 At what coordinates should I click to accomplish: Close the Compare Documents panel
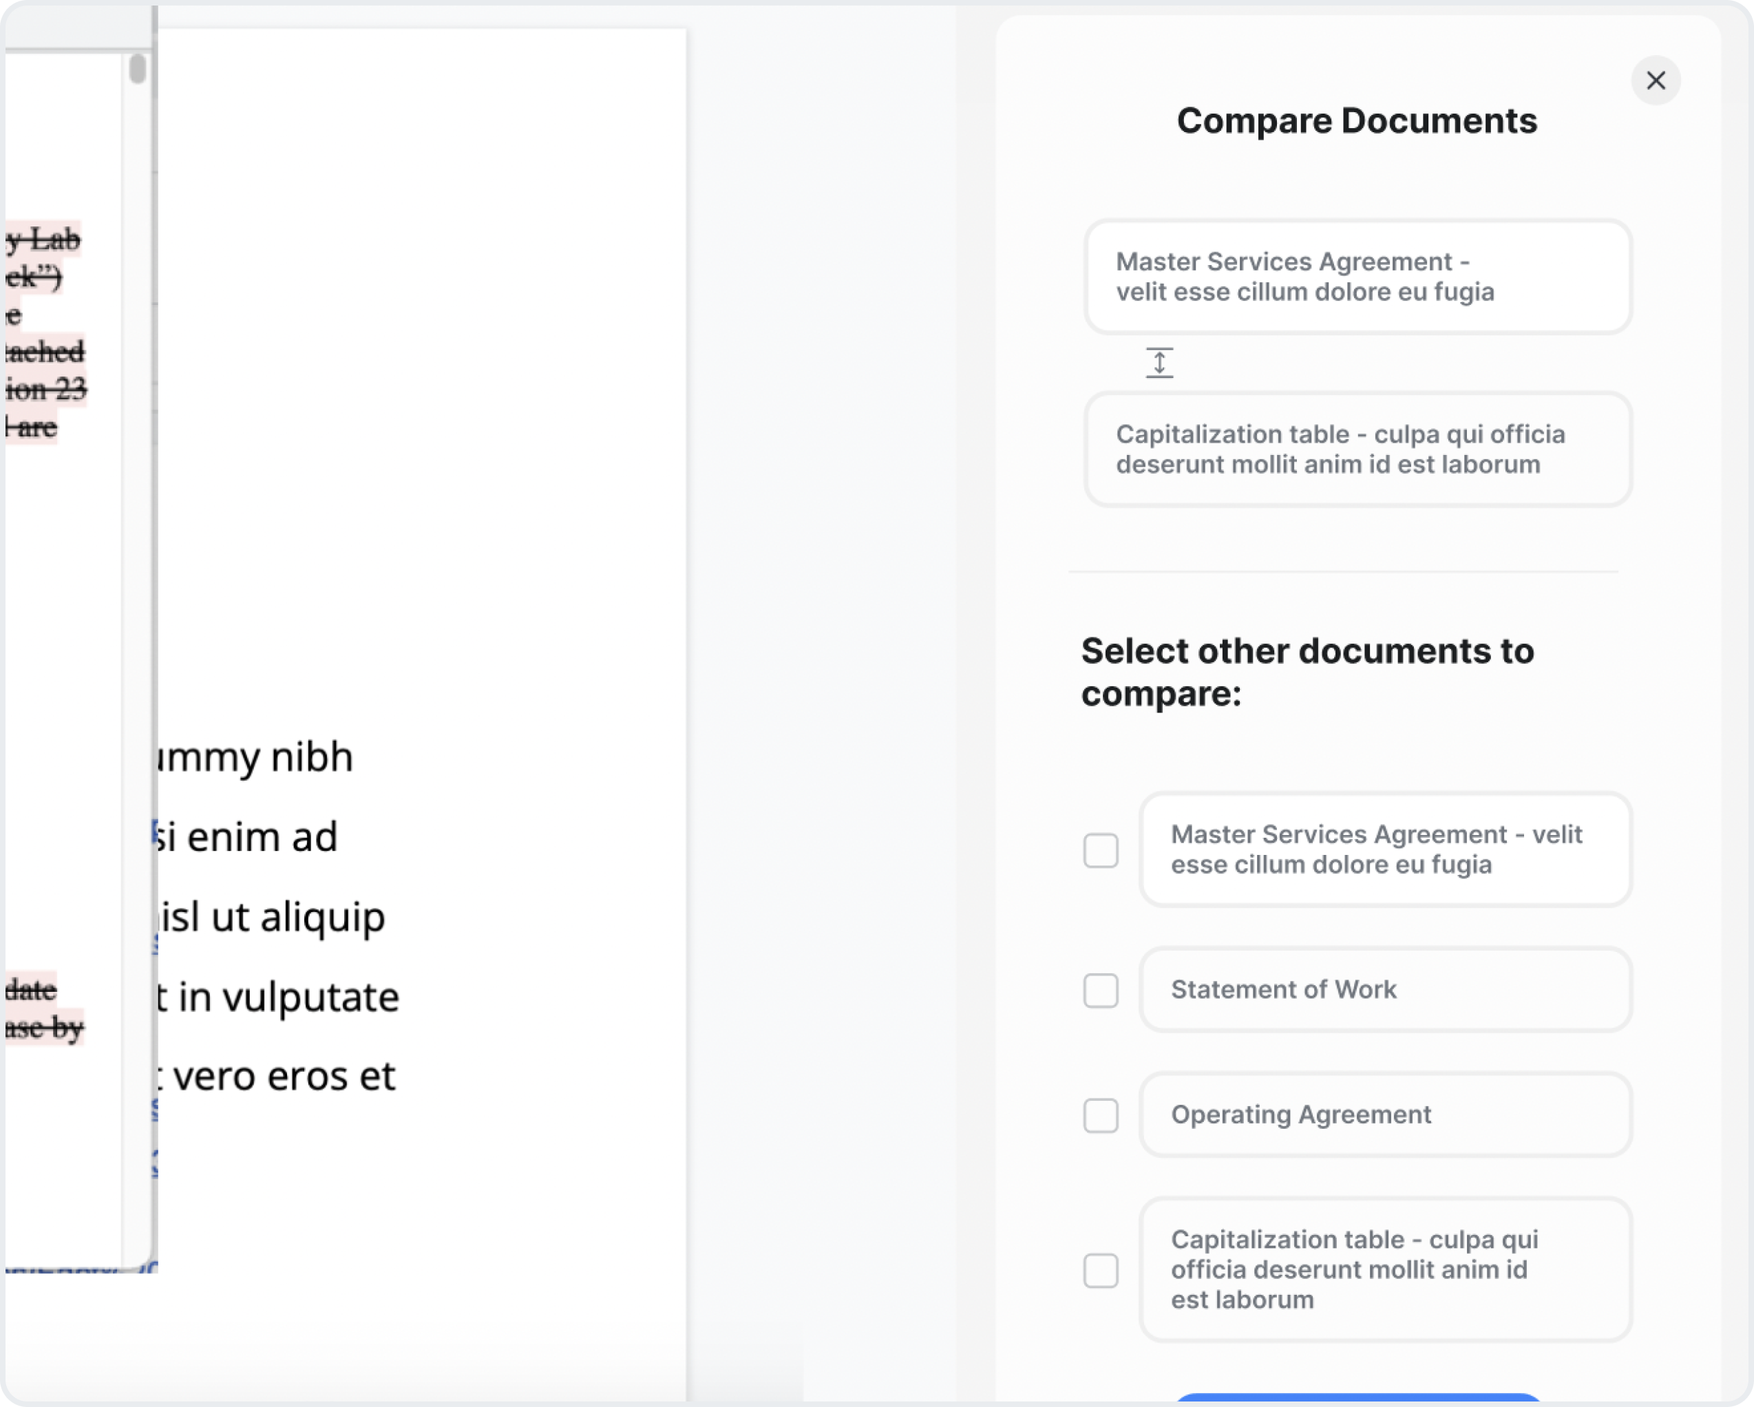click(x=1655, y=81)
